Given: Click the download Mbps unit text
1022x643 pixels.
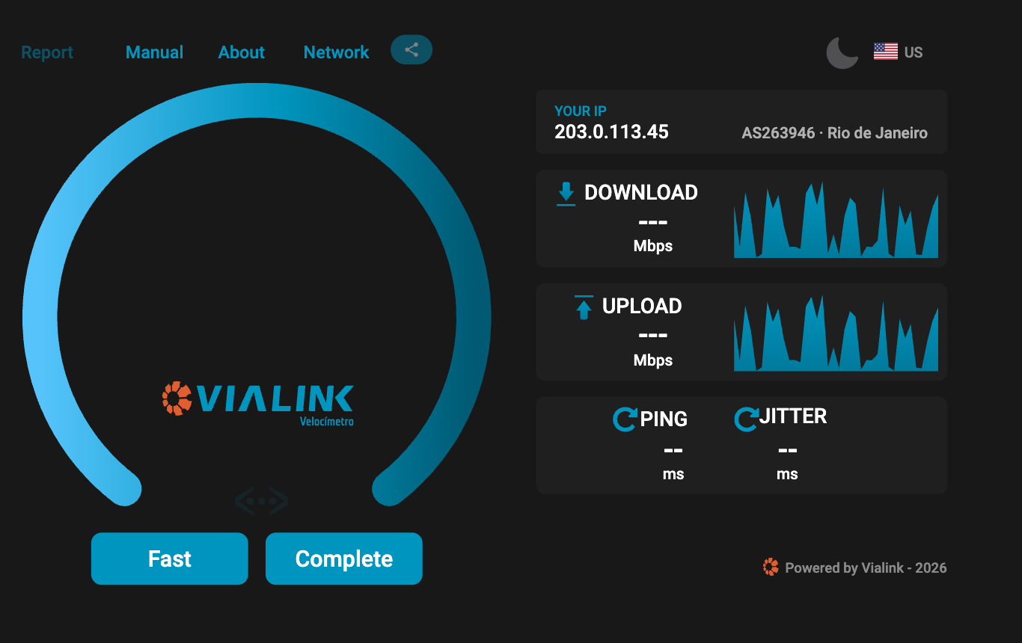Looking at the screenshot, I should [x=653, y=246].
